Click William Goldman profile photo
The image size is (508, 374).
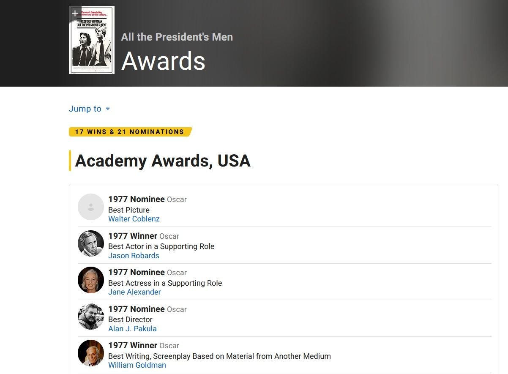[x=91, y=353]
